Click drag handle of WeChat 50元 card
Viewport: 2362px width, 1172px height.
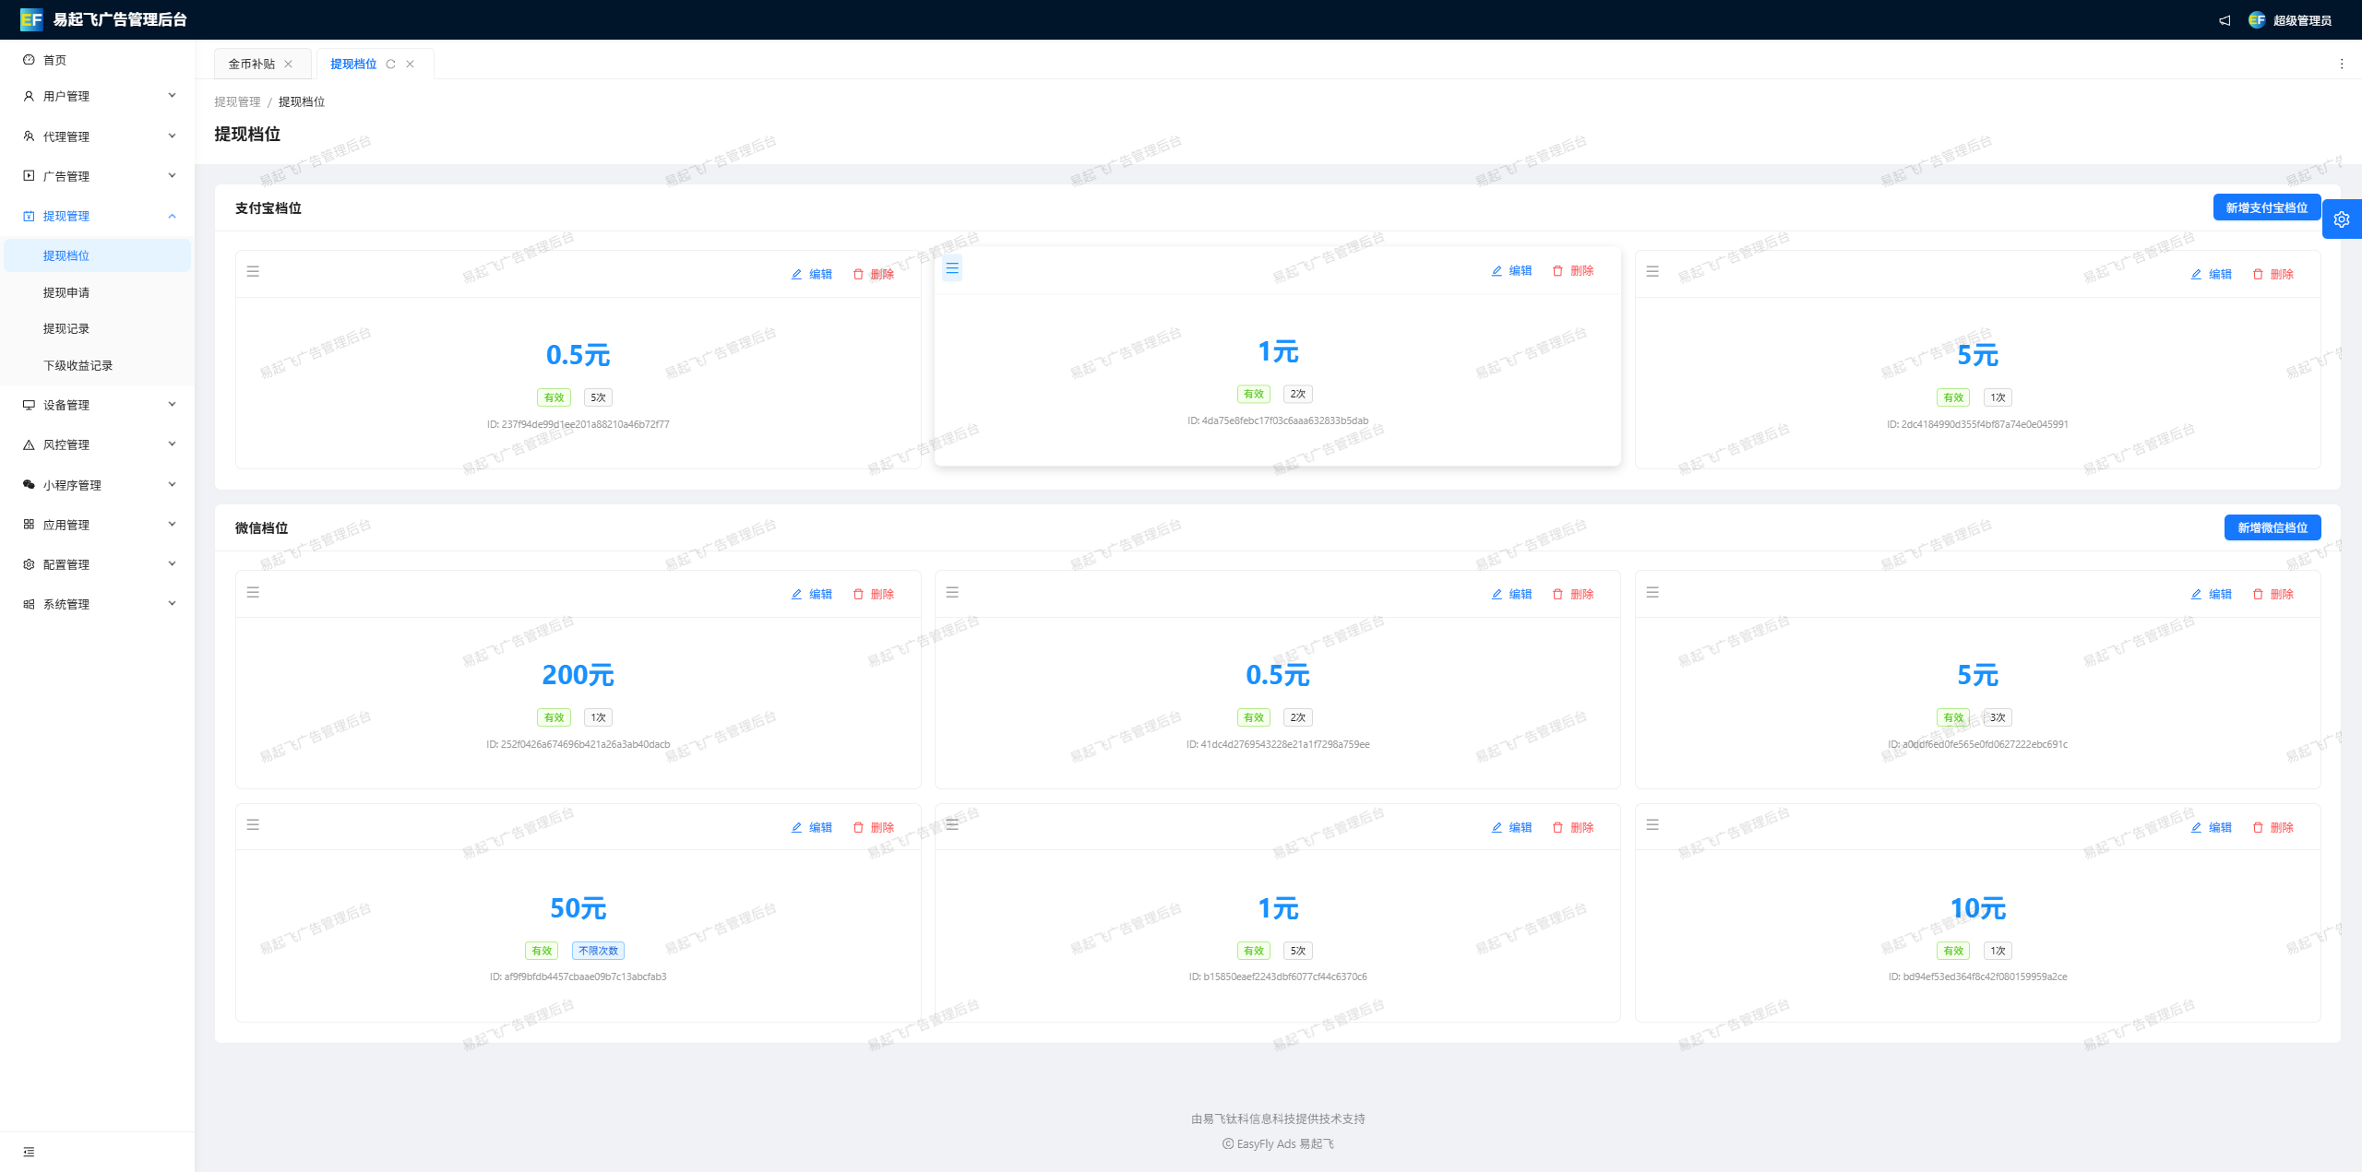point(253,824)
